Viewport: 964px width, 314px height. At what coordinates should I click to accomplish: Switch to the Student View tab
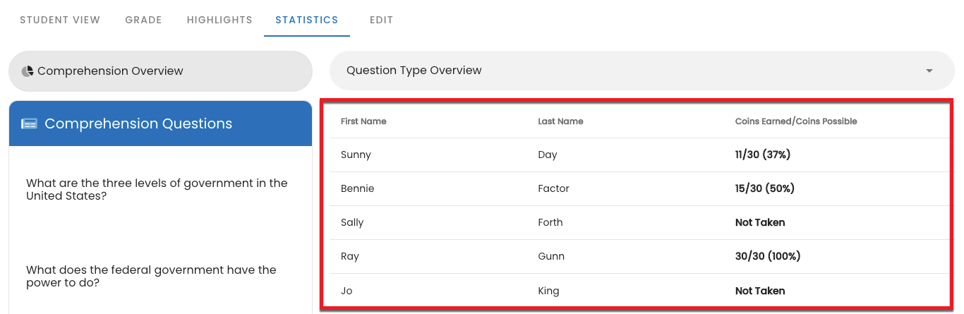60,20
